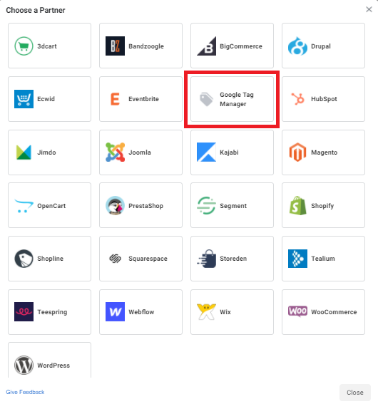
Task: Pick the Teespring name text
Action: pyautogui.click(x=52, y=312)
